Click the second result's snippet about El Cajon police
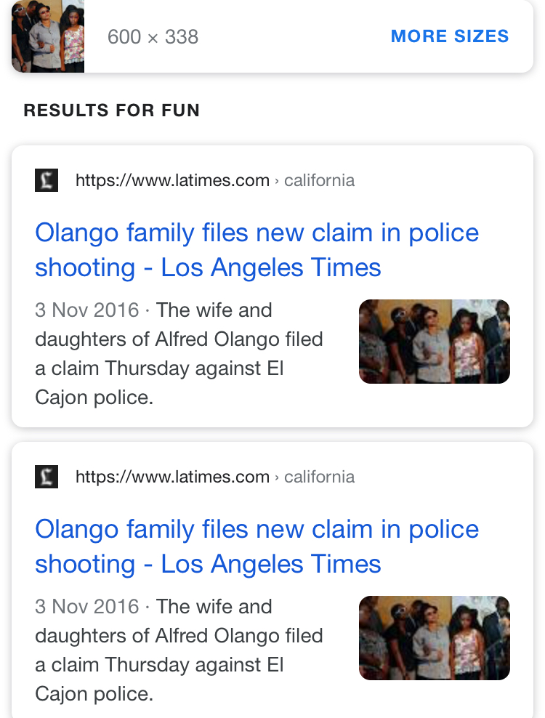 pyautogui.click(x=179, y=650)
